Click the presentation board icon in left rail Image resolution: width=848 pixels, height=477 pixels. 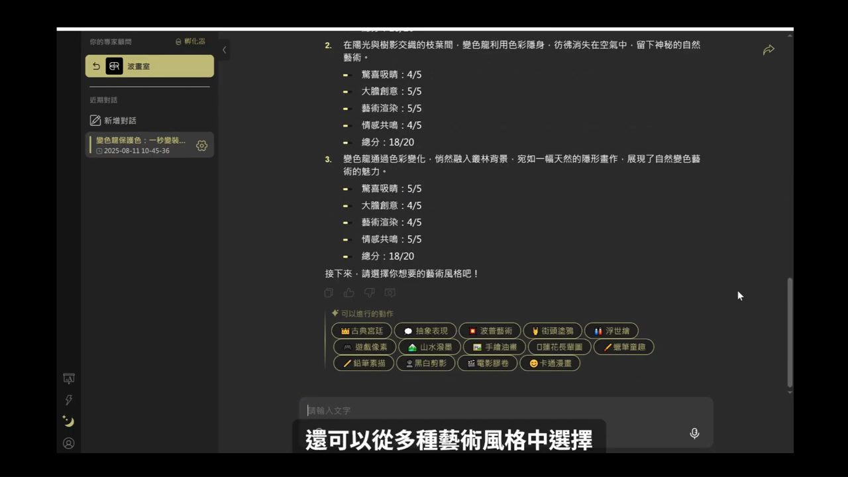(69, 378)
